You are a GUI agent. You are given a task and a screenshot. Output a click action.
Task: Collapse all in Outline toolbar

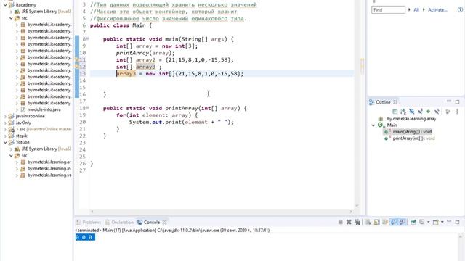395,111
